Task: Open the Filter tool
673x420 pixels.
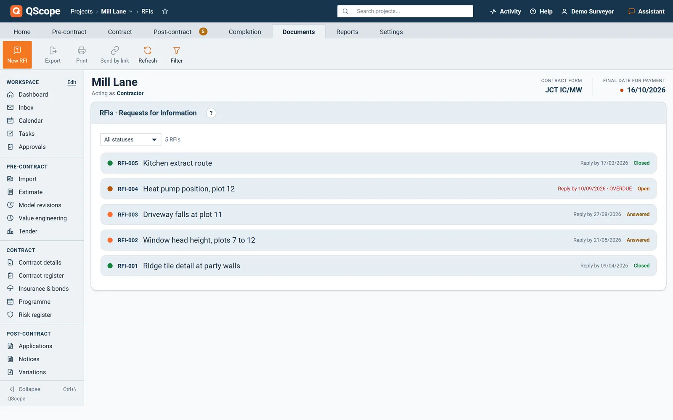Action: pyautogui.click(x=177, y=55)
